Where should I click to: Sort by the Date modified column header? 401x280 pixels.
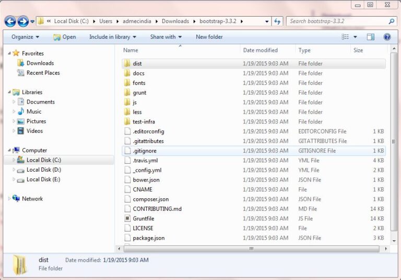pos(260,50)
